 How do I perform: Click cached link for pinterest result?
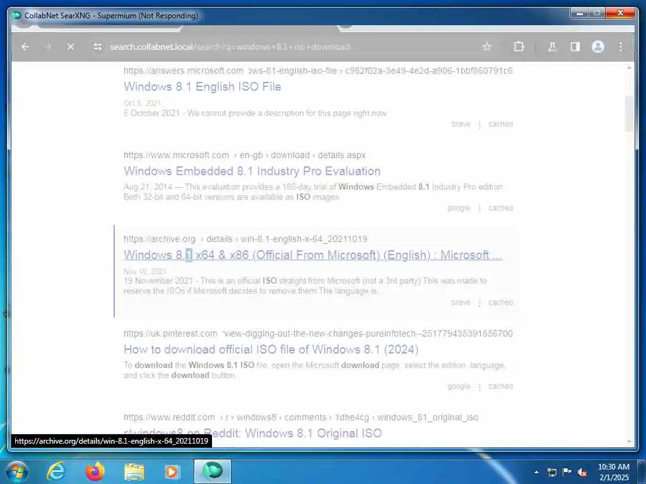(500, 386)
